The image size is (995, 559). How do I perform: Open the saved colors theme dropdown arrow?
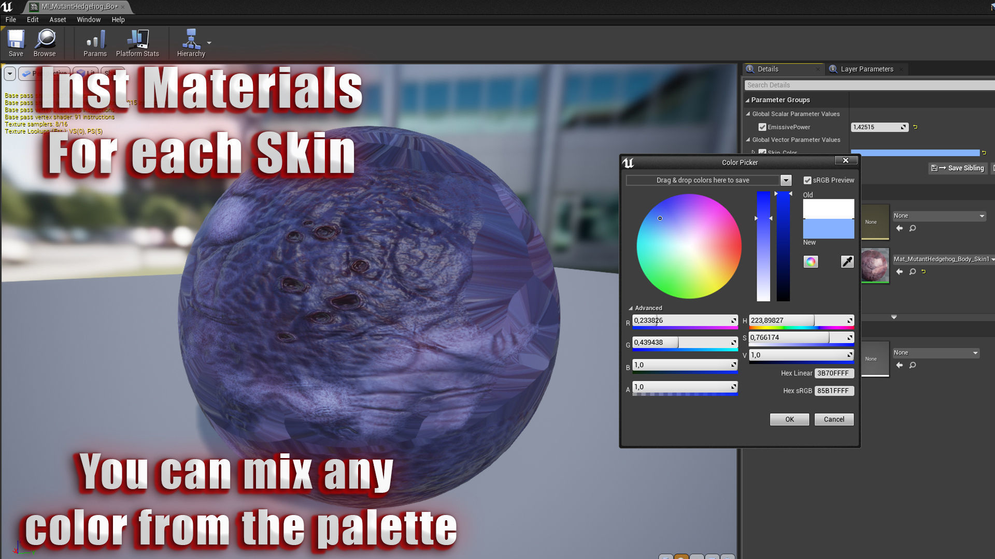pyautogui.click(x=786, y=180)
